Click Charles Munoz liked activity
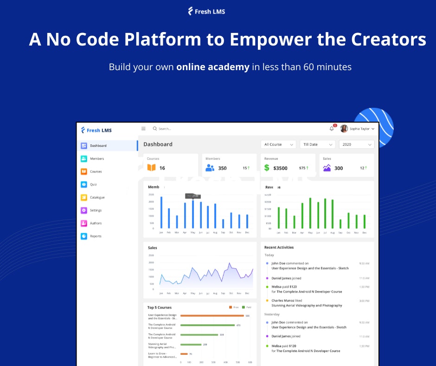This screenshot has height=366, width=436. coord(307,303)
